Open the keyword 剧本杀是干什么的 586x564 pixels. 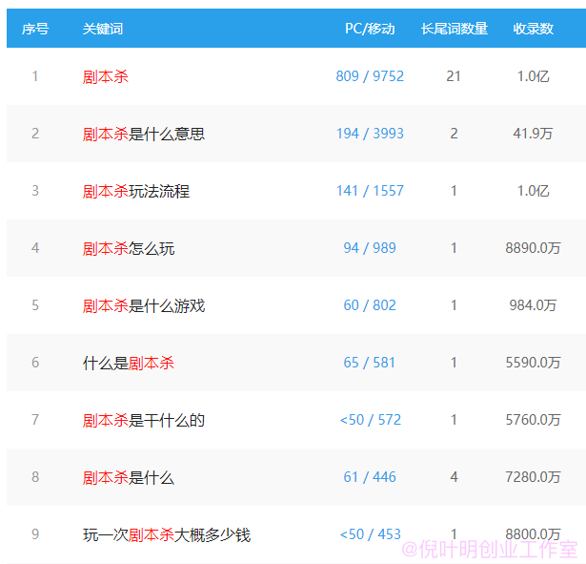144,420
